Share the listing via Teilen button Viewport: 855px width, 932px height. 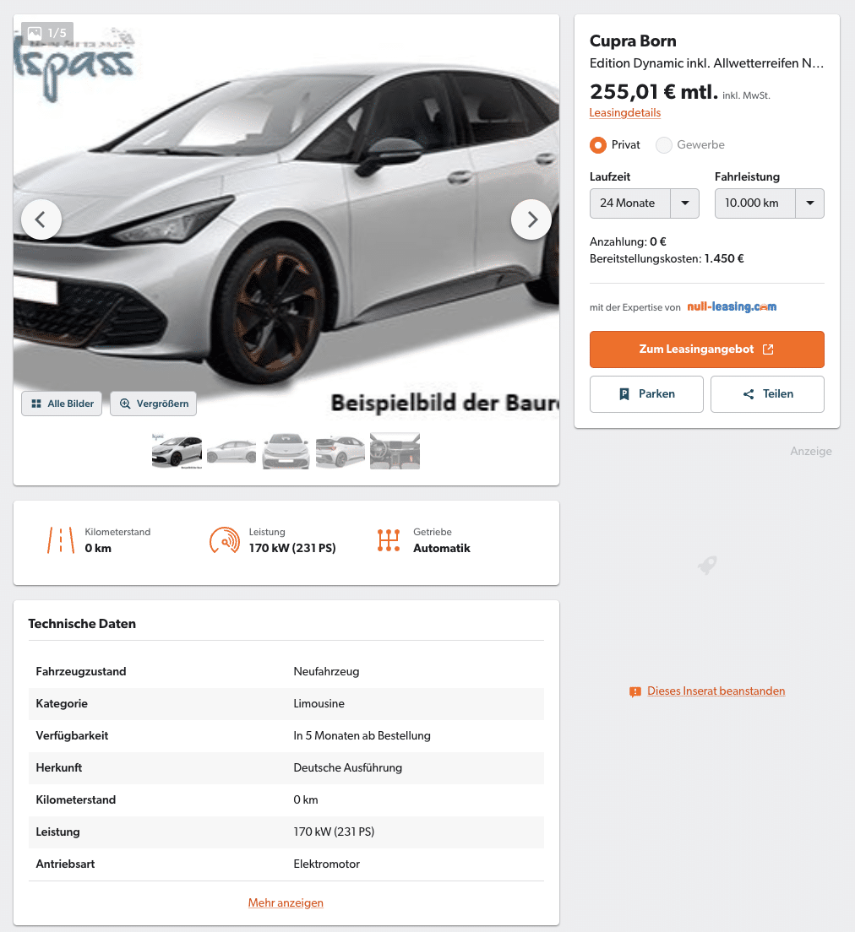tap(767, 394)
